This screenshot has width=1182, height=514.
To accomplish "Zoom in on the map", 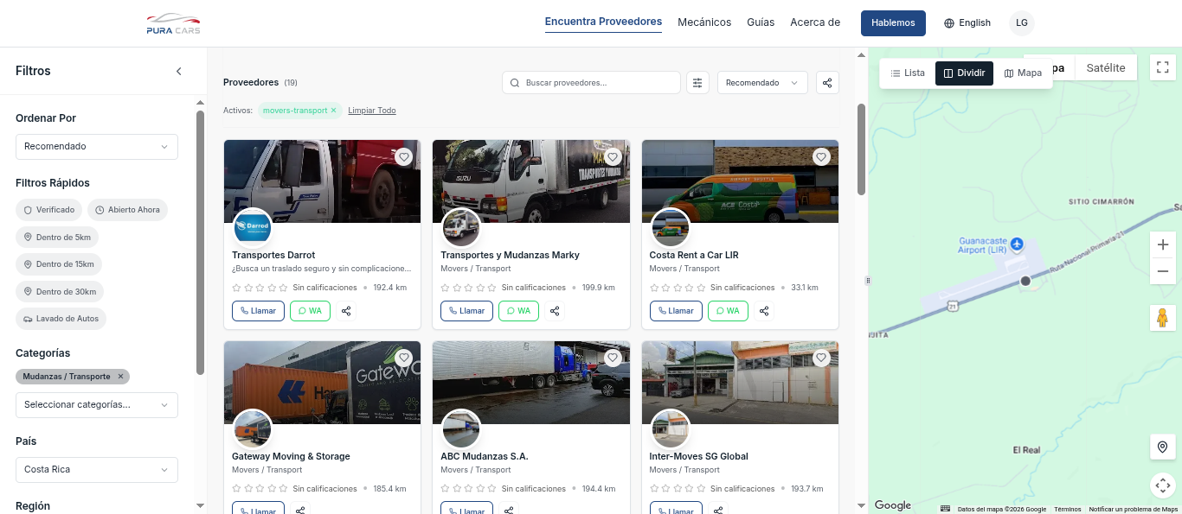I will point(1162,244).
